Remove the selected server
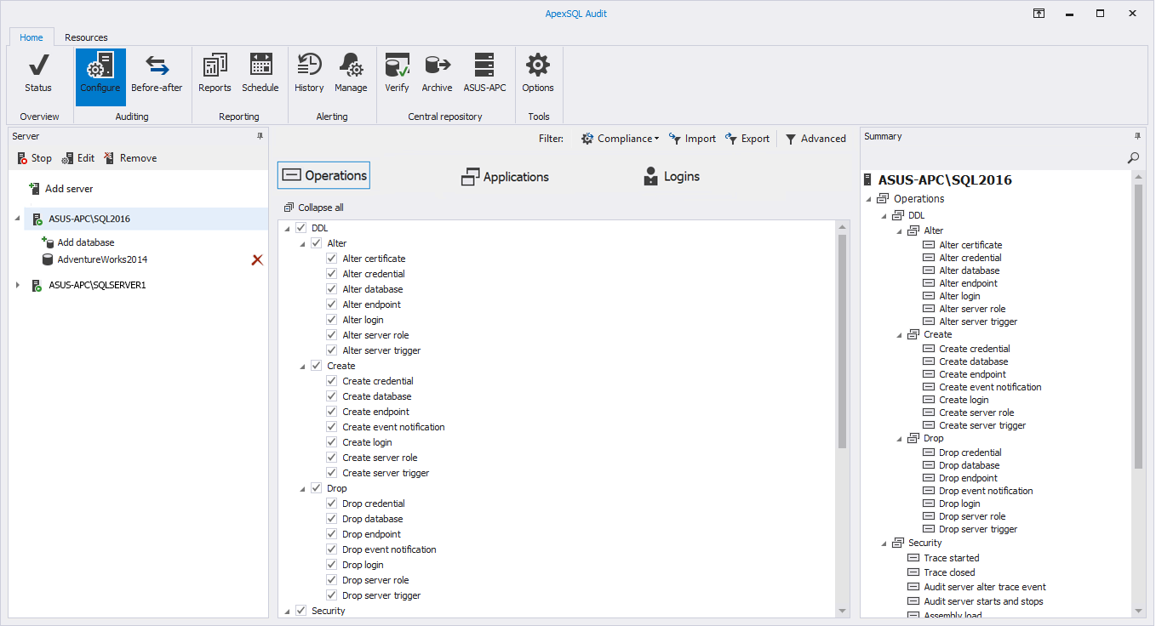The width and height of the screenshot is (1156, 626). click(x=130, y=158)
